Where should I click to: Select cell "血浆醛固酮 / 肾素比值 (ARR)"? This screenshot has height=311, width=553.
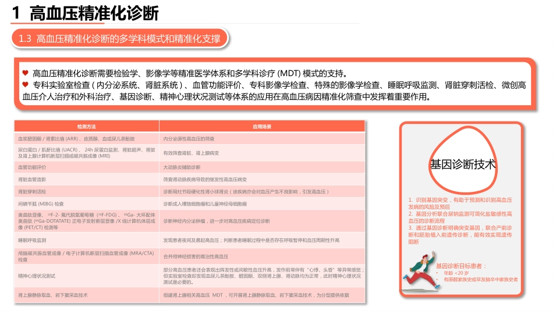[x=86, y=139]
